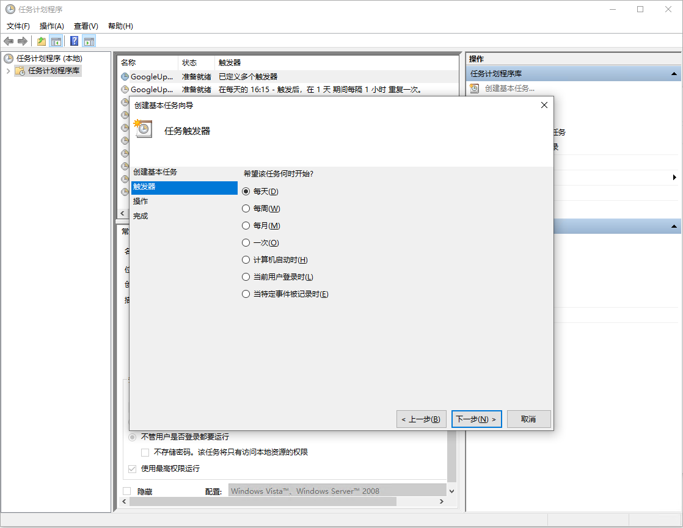683x528 pixels.
Task: Click the blue help question mark icon
Action: 74,41
